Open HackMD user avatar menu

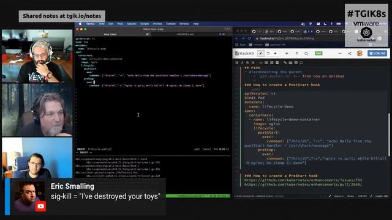click(x=360, y=53)
